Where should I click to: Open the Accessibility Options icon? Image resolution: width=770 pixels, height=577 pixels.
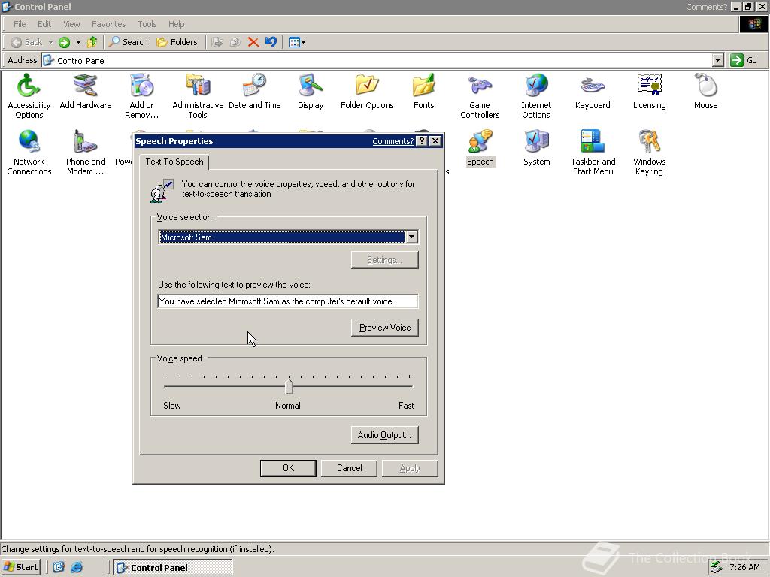(x=29, y=96)
